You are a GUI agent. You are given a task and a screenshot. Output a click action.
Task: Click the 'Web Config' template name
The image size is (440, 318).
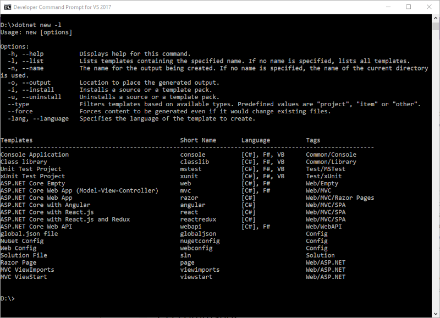tap(19, 248)
